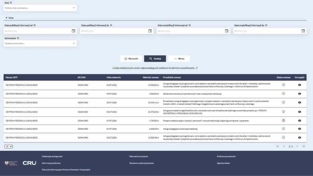Open calendar for Data publikacji informacji do
This screenshot has width=313, height=176.
pos(150,31)
